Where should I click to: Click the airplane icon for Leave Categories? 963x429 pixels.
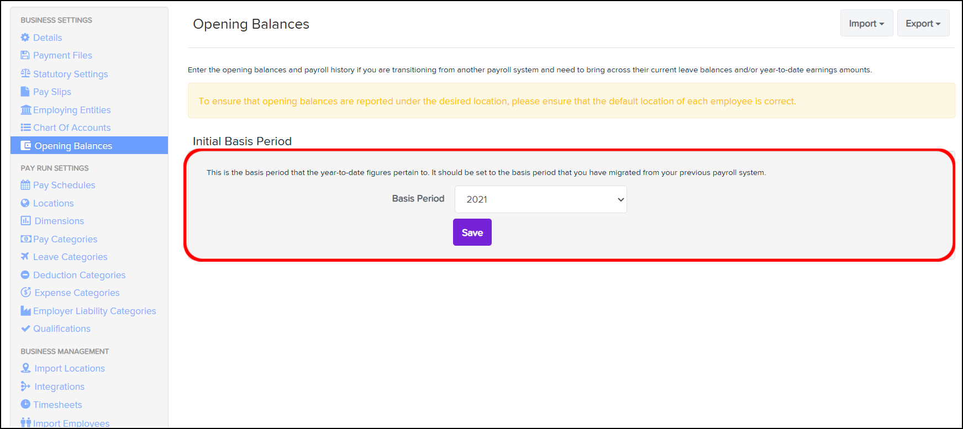pyautogui.click(x=25, y=256)
